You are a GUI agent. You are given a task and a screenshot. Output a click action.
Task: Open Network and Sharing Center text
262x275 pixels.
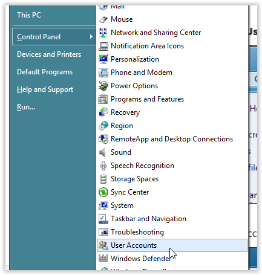tap(156, 33)
